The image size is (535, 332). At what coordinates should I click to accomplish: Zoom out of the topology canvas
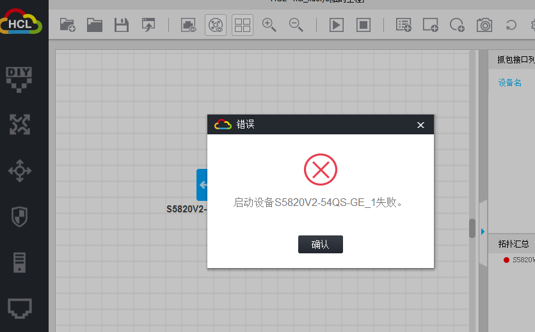pyautogui.click(x=296, y=25)
